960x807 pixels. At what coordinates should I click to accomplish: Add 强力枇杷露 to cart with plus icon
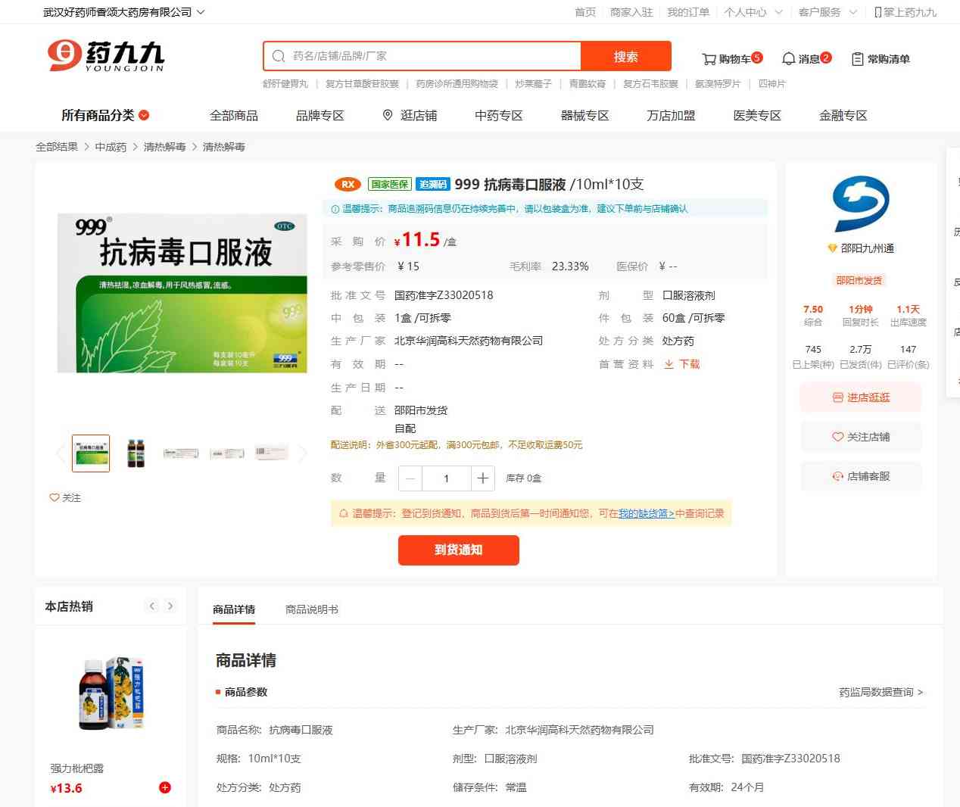pyautogui.click(x=165, y=787)
